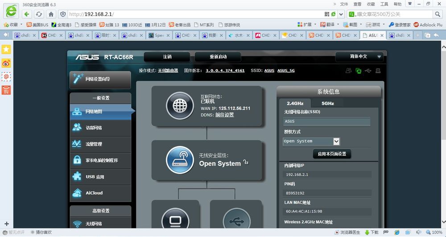Click the 注销 logout button
This screenshot has height=237, width=446.
(167, 57)
